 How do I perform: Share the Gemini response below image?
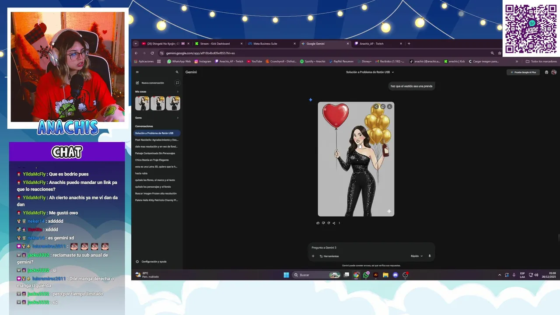(334, 223)
